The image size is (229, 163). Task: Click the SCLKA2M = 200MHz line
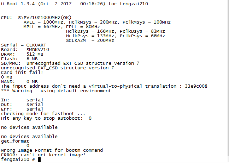coord(90,40)
